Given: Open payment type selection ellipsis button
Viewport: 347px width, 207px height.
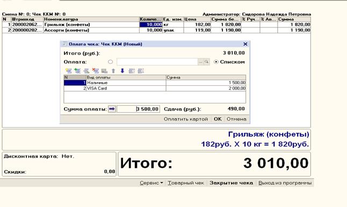Looking at the screenshot, I should click(x=200, y=62).
